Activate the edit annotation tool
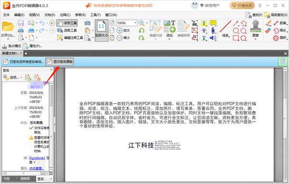The height and width of the screenshot is (184, 289). 70,38
